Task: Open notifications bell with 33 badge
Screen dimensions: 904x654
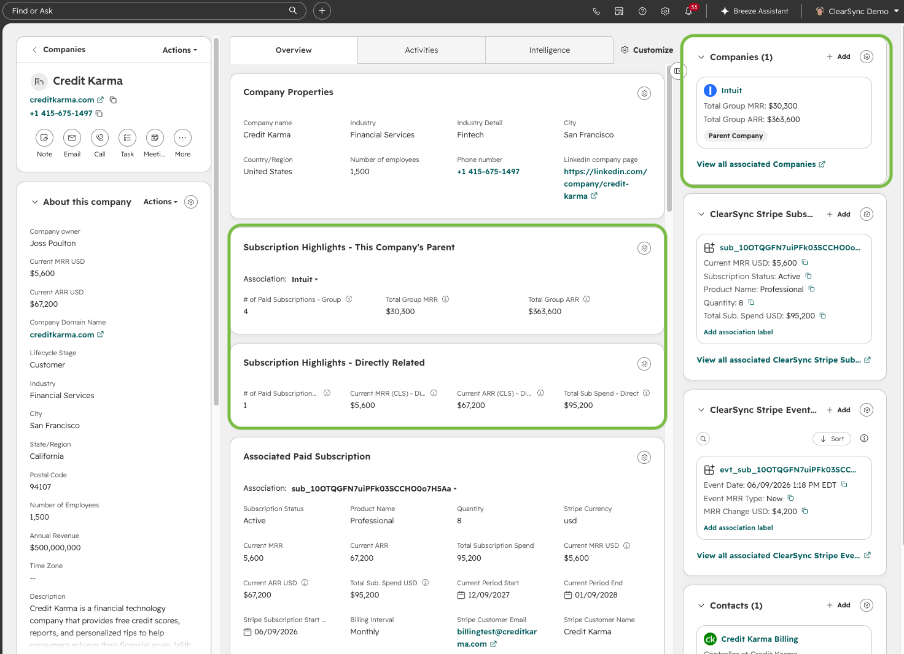Action: tap(690, 10)
